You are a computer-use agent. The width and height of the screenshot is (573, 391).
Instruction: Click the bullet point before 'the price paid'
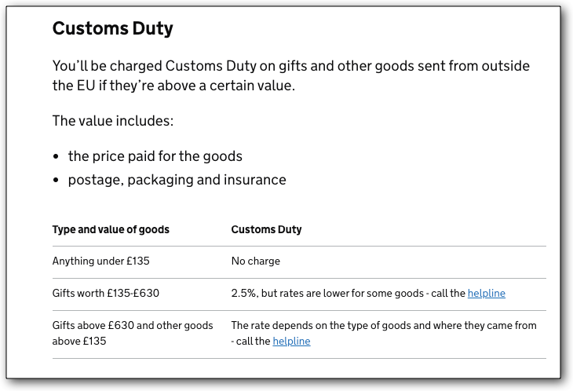[57, 157]
